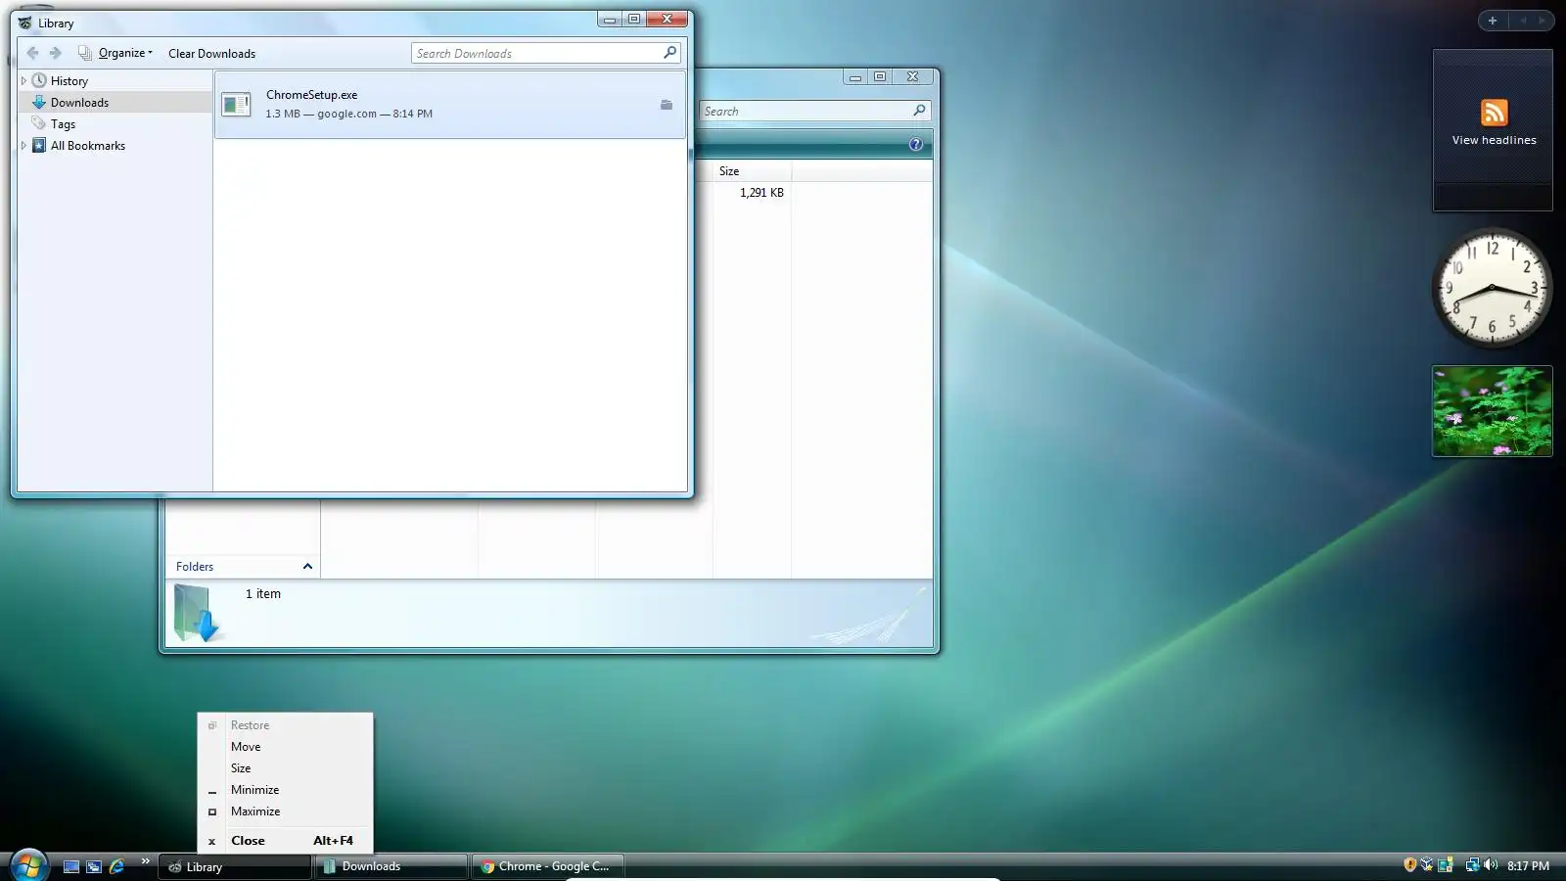Choose Move from the context menu
This screenshot has height=881, width=1566.
coord(285,747)
